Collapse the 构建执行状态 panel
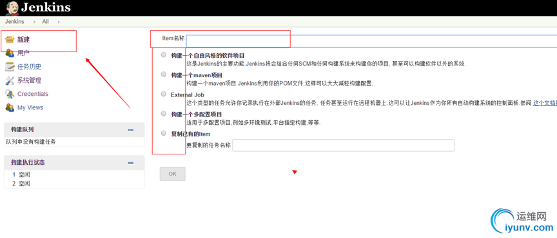557x238 pixels. (131, 163)
